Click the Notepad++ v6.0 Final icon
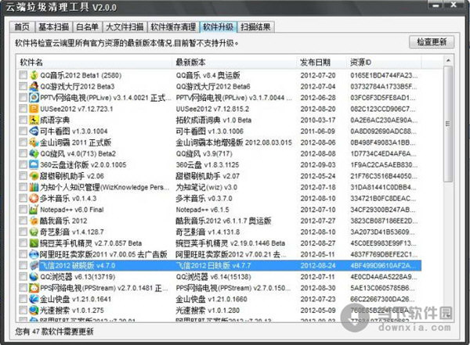Screen dimensions: 470x345 click(x=34, y=210)
